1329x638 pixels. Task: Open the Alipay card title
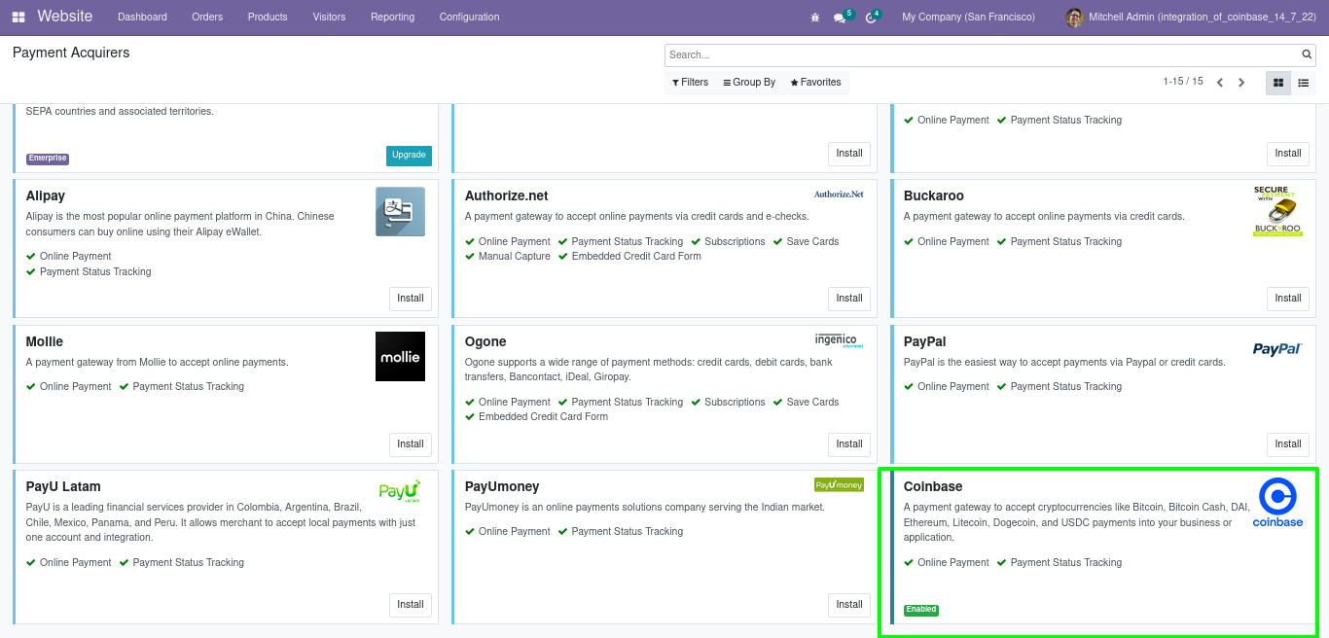pos(46,195)
